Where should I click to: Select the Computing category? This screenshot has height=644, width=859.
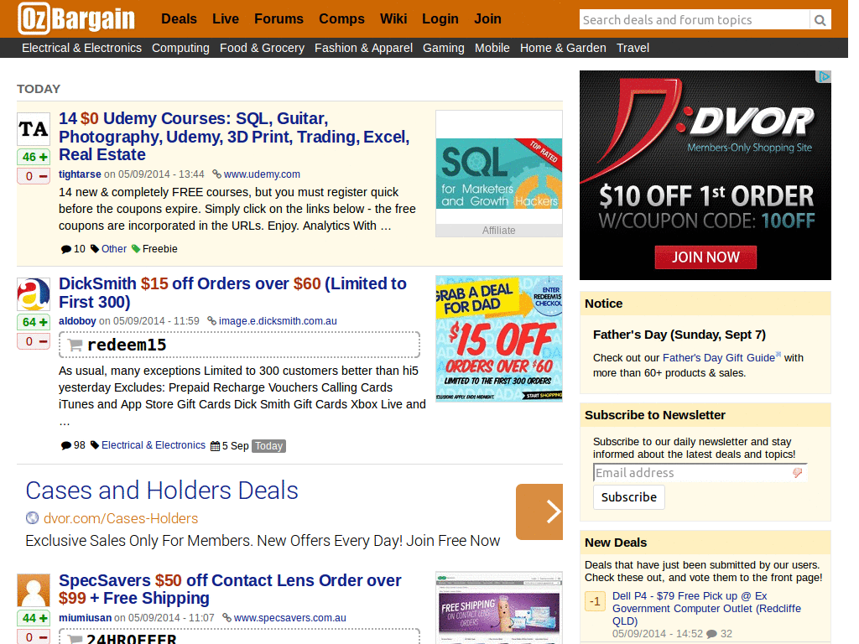tap(181, 48)
